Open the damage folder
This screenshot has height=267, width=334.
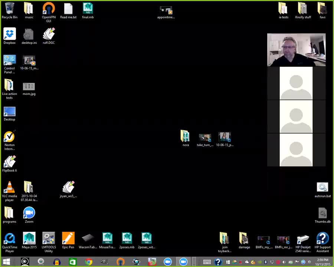point(244,240)
